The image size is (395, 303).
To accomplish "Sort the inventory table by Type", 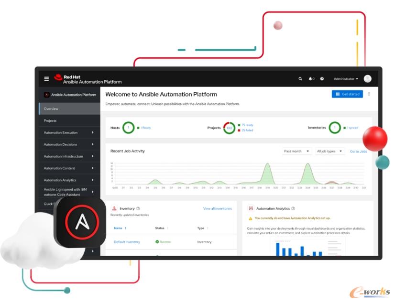I will [203, 228].
